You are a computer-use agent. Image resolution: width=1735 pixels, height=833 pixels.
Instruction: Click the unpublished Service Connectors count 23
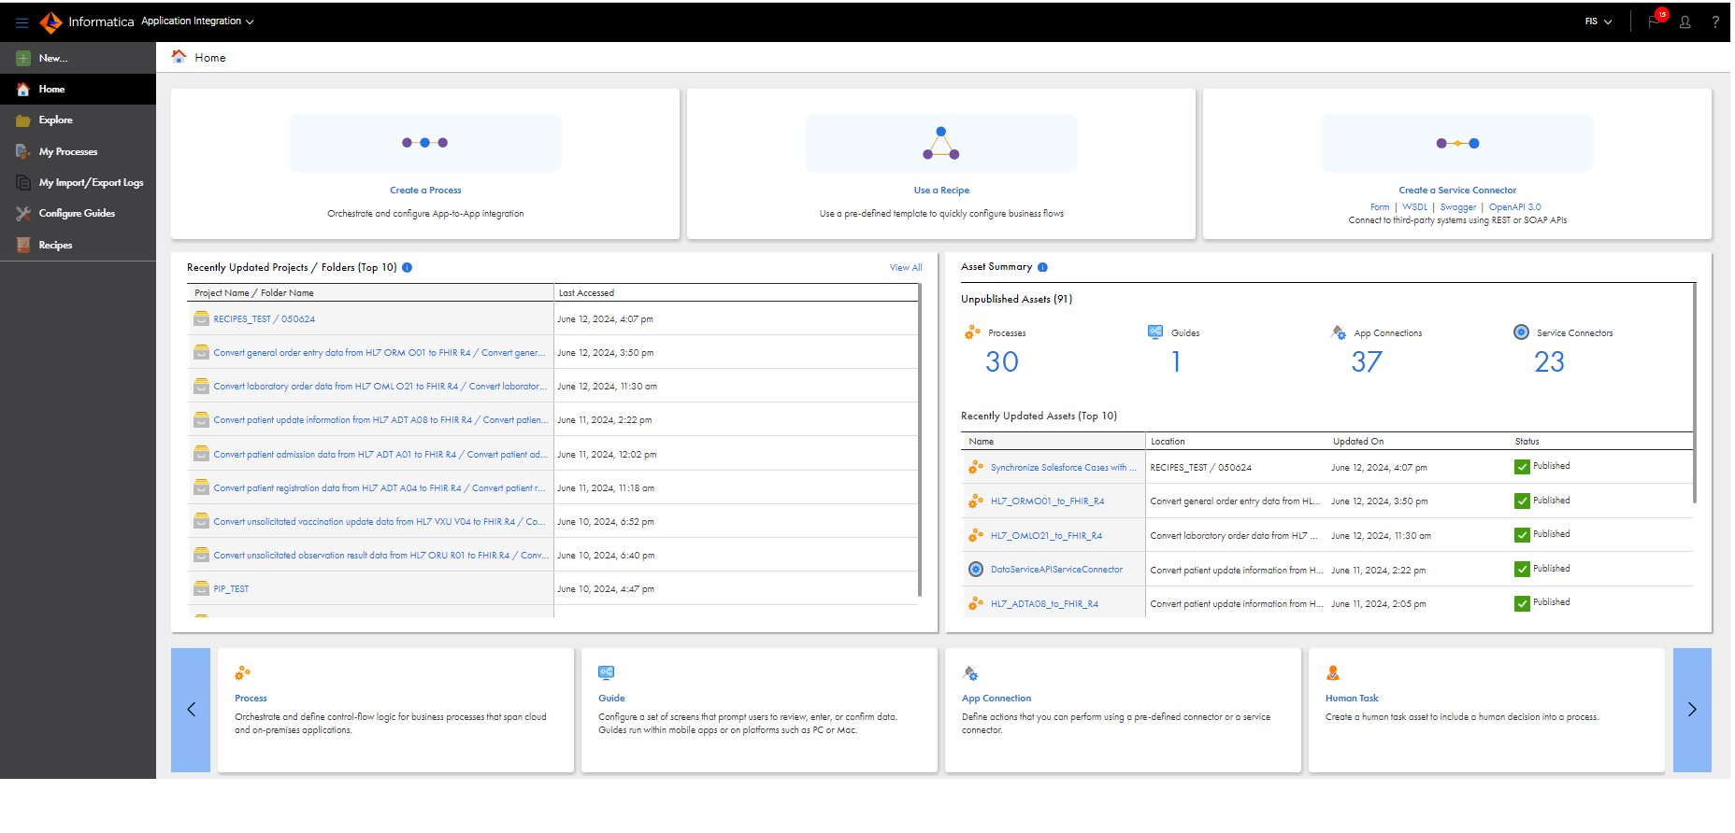(1549, 362)
